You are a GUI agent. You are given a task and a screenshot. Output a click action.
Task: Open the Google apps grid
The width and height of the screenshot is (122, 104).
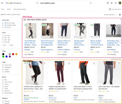pos(116,3)
